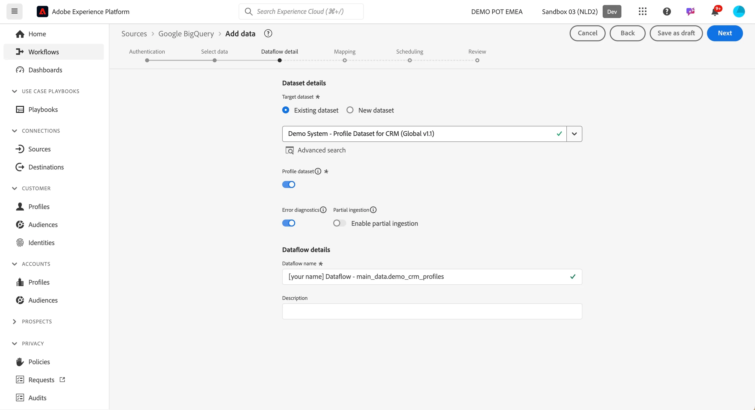Select the New dataset radio button
755x410 pixels.
pos(350,110)
